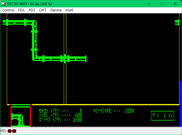Viewport: 182px width, 135px height.
Task: Click the red-framed next piece preview
Action: tap(21, 116)
